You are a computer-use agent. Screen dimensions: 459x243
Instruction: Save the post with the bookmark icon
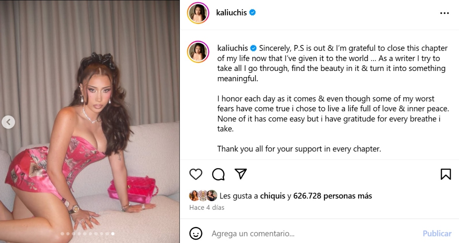click(446, 174)
